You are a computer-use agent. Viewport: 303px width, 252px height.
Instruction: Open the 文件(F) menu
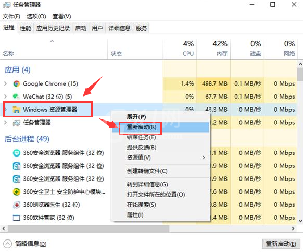[x=11, y=16]
